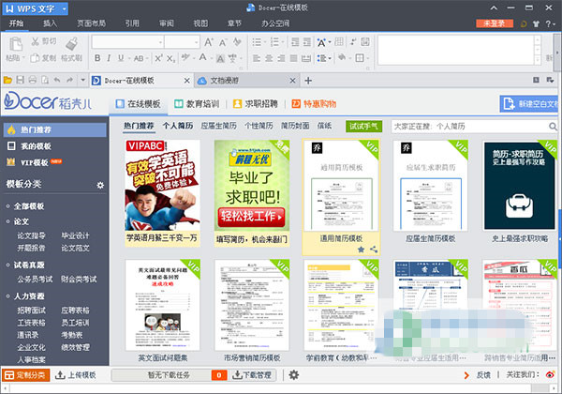Select the Format Painter brush icon

point(72,43)
